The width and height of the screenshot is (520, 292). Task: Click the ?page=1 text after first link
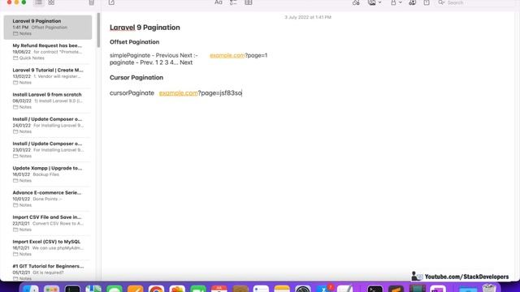click(256, 55)
